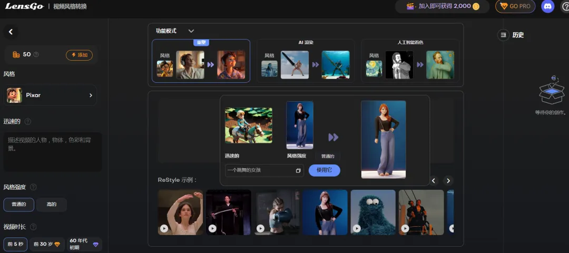569x253 pixels.
Task: Click cartoon girl result in 重塑 card
Action: point(231,65)
